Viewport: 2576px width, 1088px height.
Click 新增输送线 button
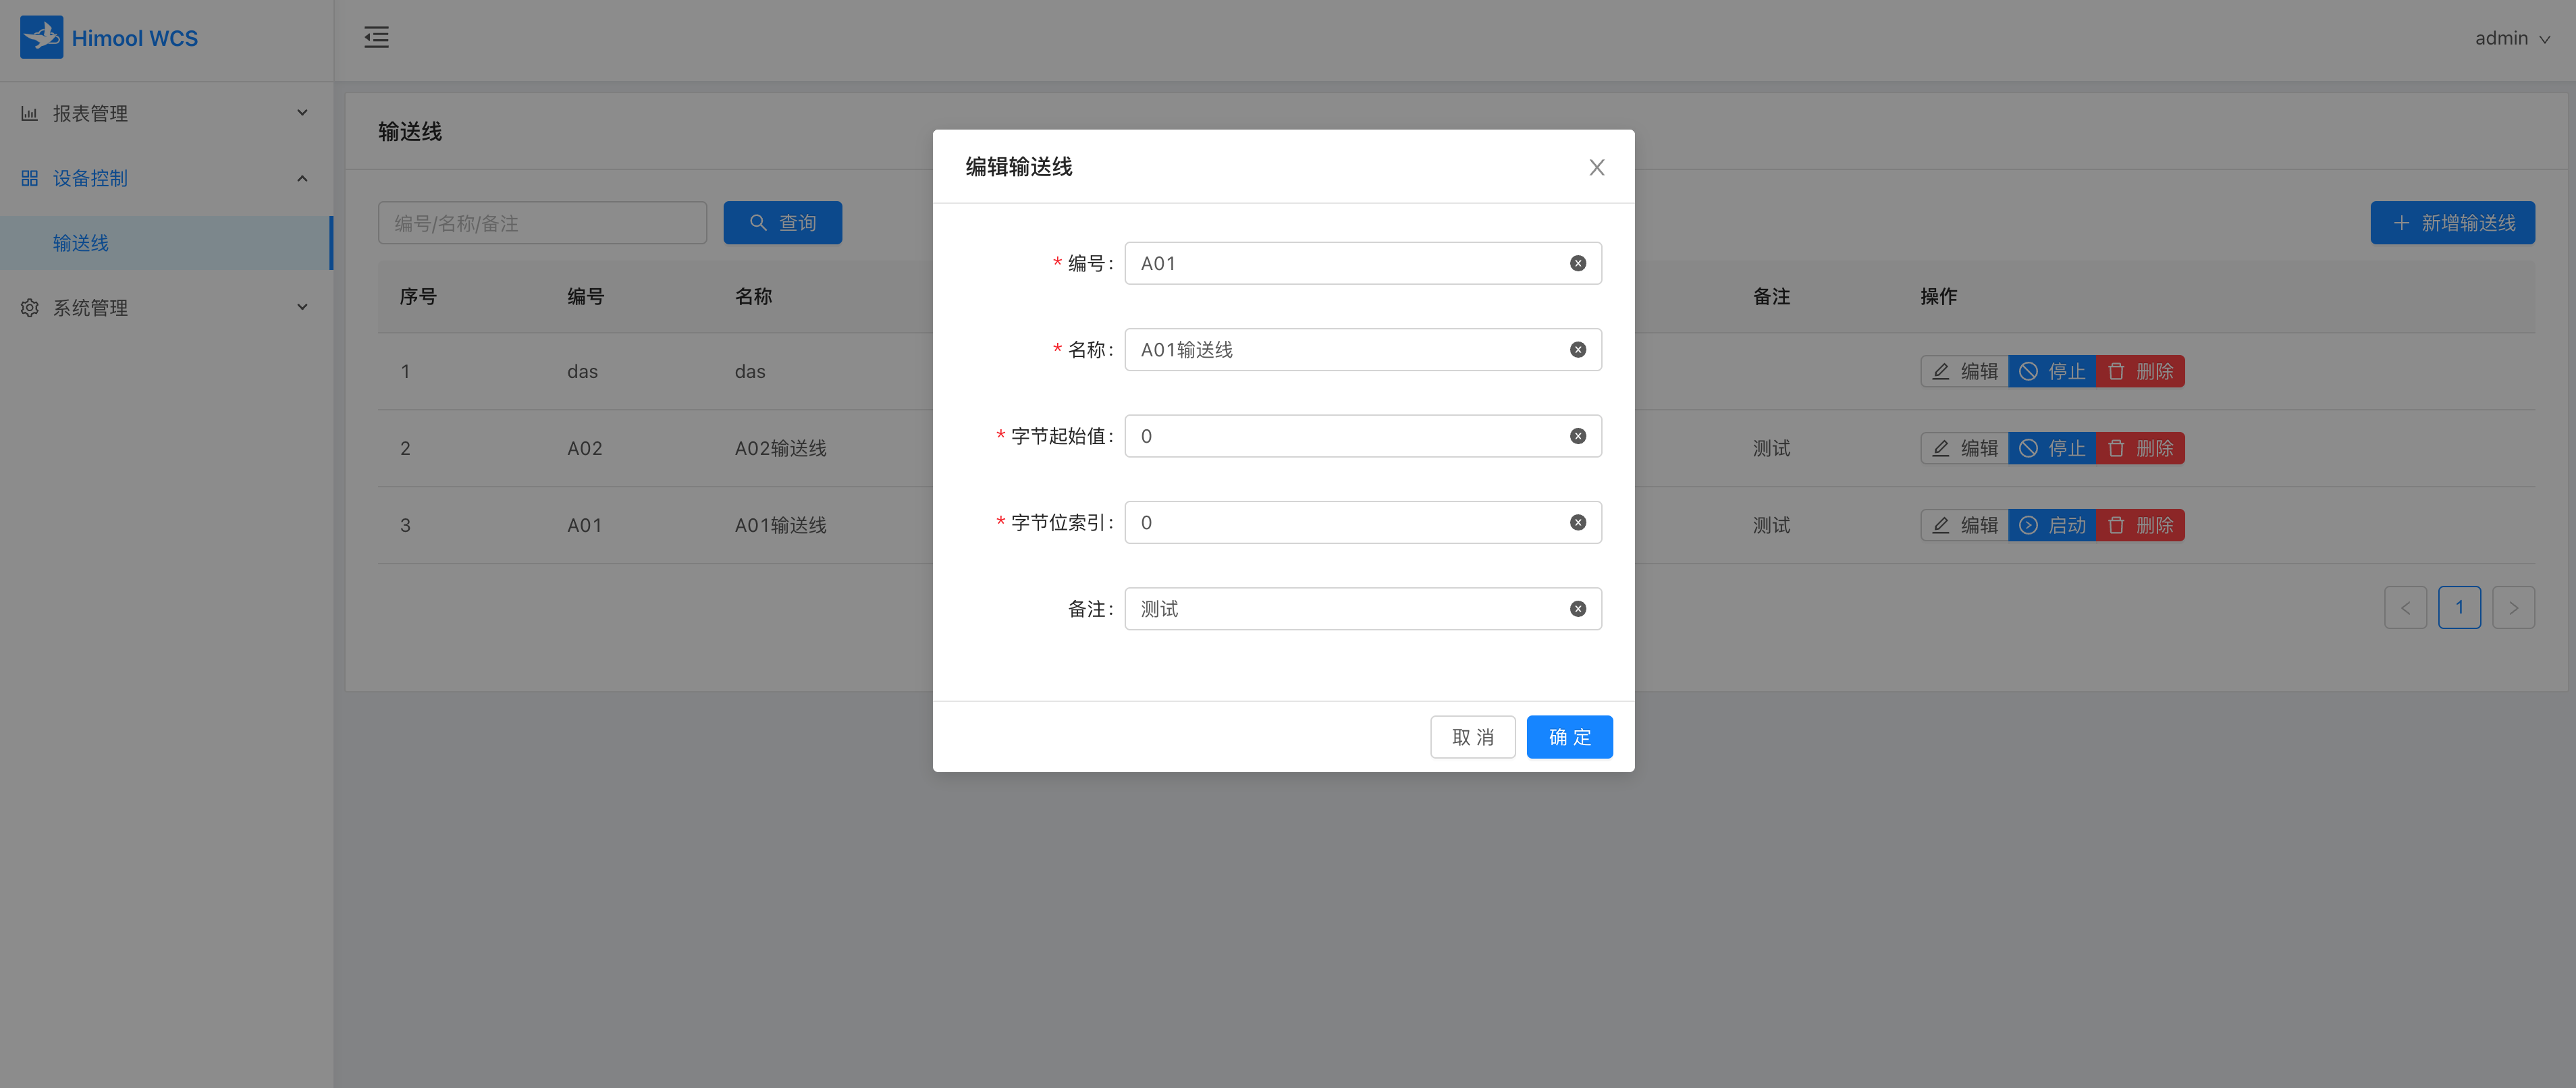[x=2452, y=223]
